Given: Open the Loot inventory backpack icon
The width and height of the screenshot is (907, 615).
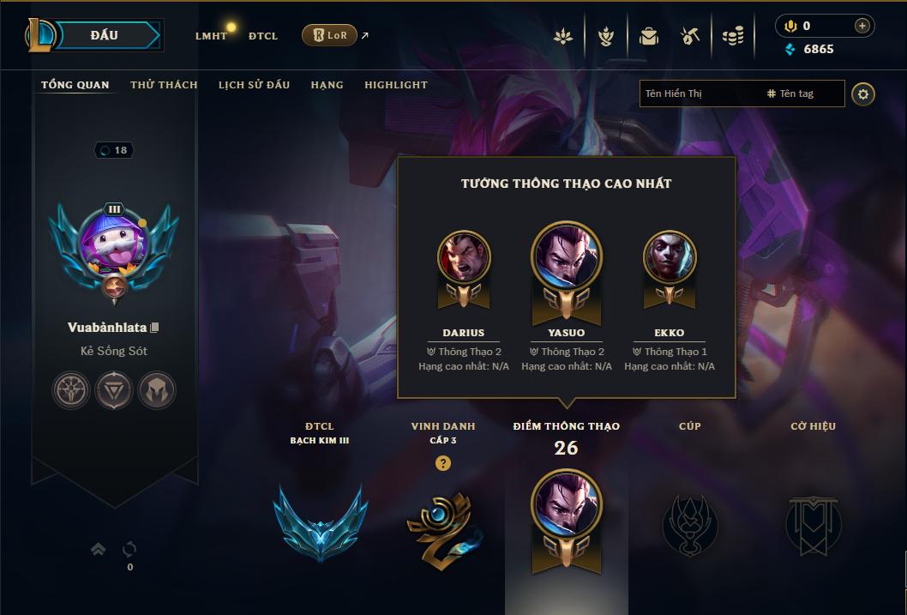Looking at the screenshot, I should point(648,36).
